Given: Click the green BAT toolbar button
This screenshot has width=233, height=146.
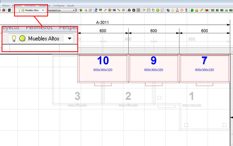Looking at the screenshot, I should click(x=217, y=10).
